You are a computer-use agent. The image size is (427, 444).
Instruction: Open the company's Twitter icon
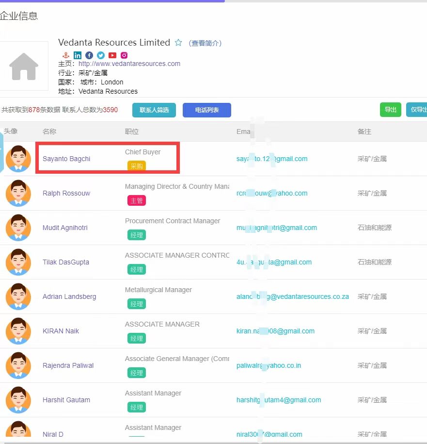tap(101, 55)
